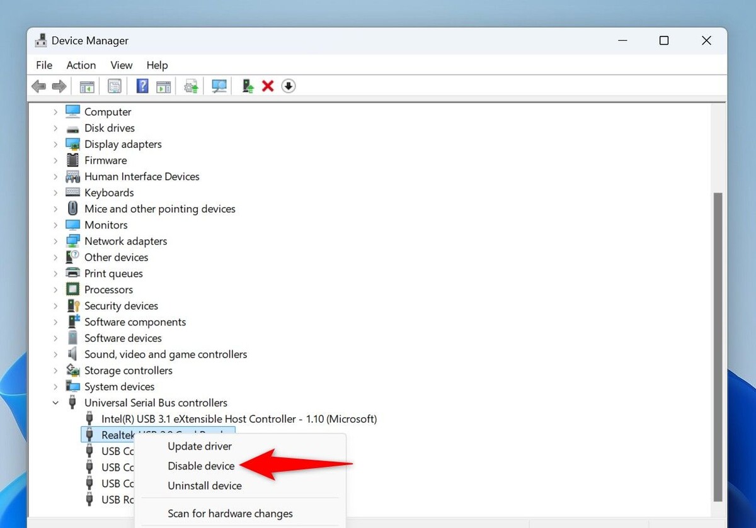Open the View menu
Screen dimensions: 756x528
click(x=122, y=65)
